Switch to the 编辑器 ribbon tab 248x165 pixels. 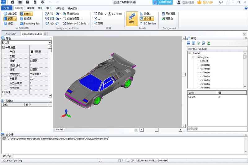(30, 8)
